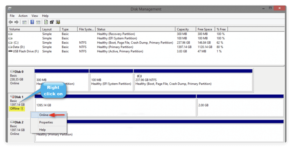Click the (C:) volume drive icon
Image resolution: width=292 pixels, height=148 pixels.
(x=11, y=43)
